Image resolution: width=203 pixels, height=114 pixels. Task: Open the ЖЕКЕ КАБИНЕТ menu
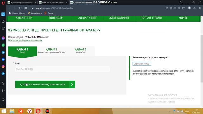tap(119, 18)
